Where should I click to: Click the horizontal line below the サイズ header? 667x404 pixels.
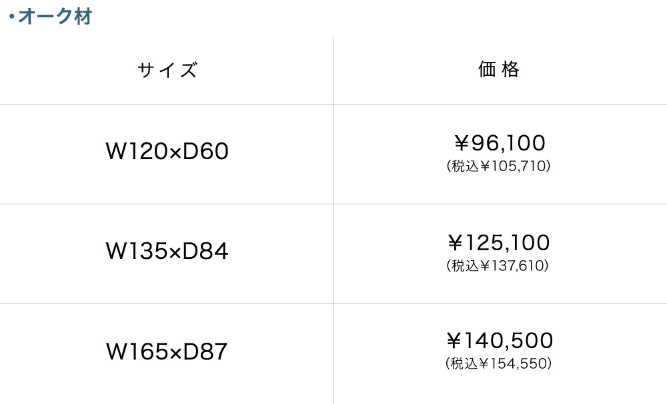point(167,104)
